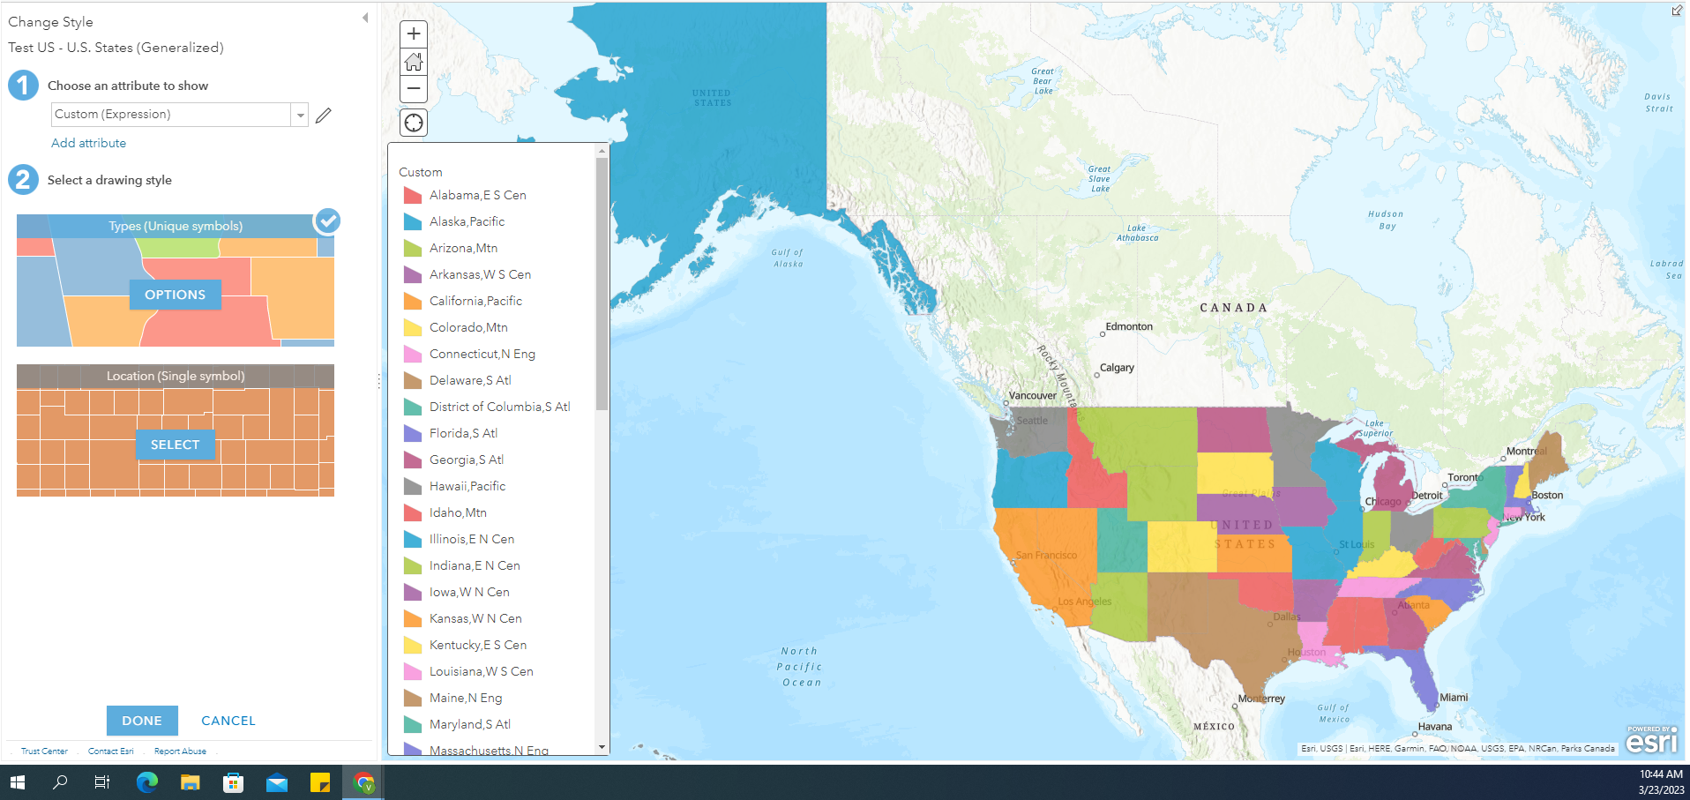Click the Add attribute link

point(88,143)
